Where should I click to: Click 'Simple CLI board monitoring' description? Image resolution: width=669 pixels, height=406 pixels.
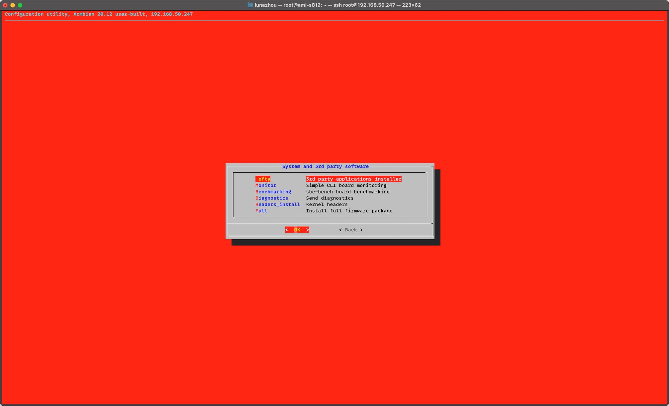346,185
